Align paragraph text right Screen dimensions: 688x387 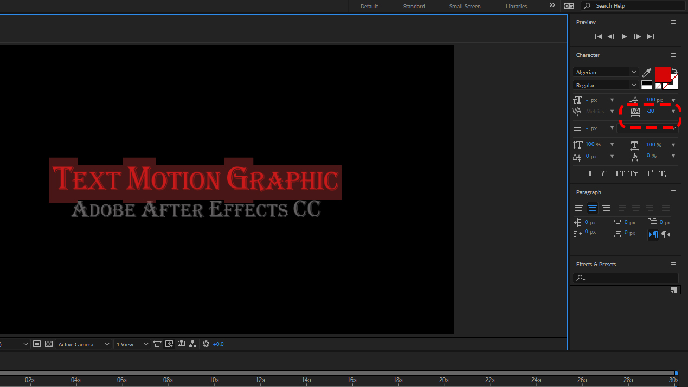[x=606, y=207]
